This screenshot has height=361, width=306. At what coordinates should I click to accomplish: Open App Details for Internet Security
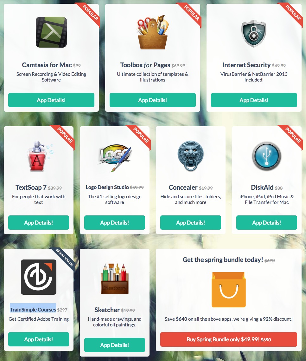[254, 100]
